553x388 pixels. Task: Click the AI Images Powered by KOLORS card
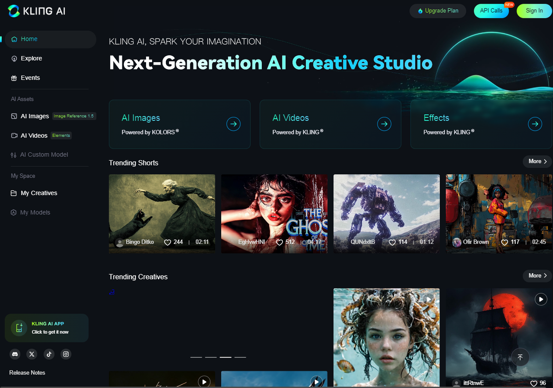(180, 124)
